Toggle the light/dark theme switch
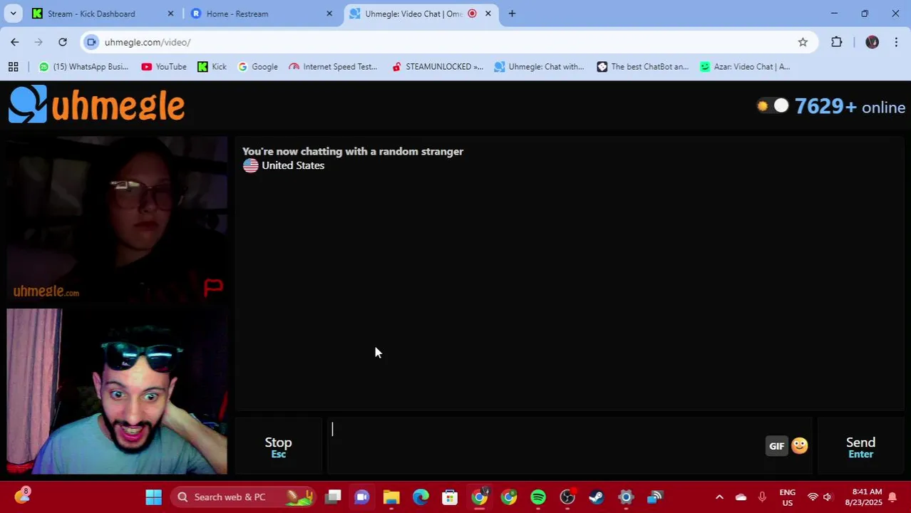Screen dimensions: 911x513 coord(773,106)
